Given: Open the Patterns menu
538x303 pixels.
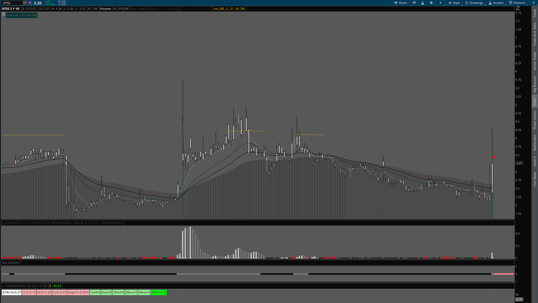Looking at the screenshot, I should [x=517, y=3].
